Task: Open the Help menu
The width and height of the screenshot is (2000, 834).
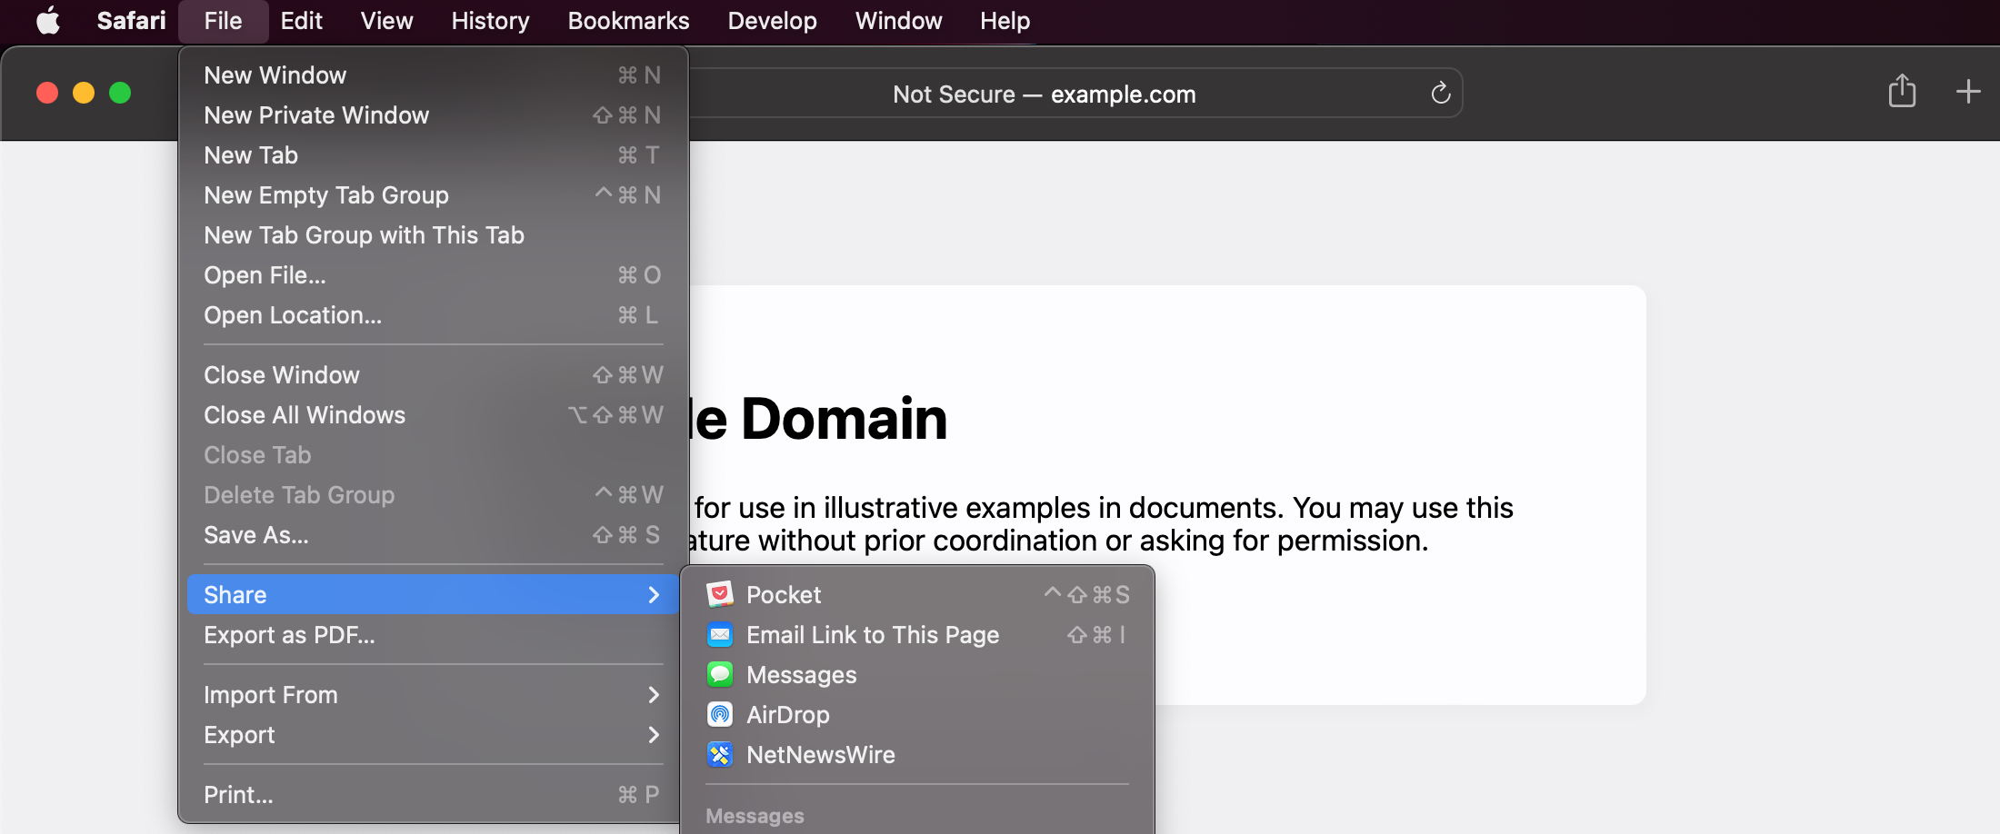Action: pyautogui.click(x=1005, y=20)
